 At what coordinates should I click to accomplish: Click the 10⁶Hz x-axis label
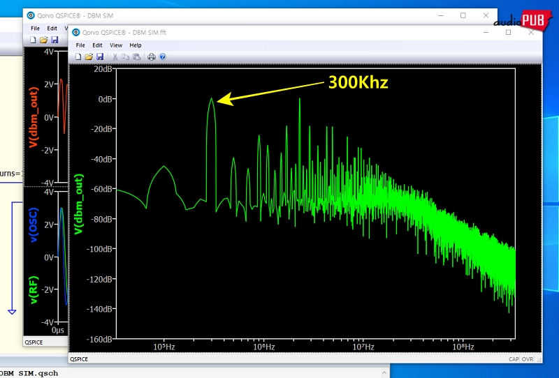pos(264,347)
